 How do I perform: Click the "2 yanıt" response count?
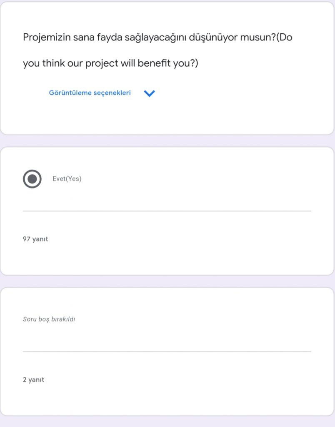(33, 380)
